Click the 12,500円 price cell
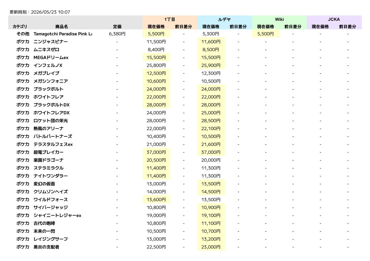The width and height of the screenshot is (370, 261). [156, 73]
